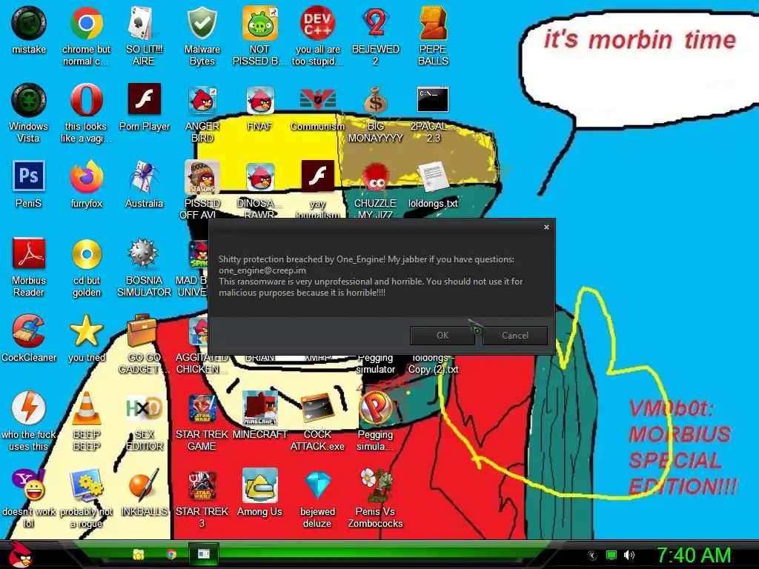Open the loldongs.txt file
The width and height of the screenshot is (759, 569).
click(x=433, y=177)
